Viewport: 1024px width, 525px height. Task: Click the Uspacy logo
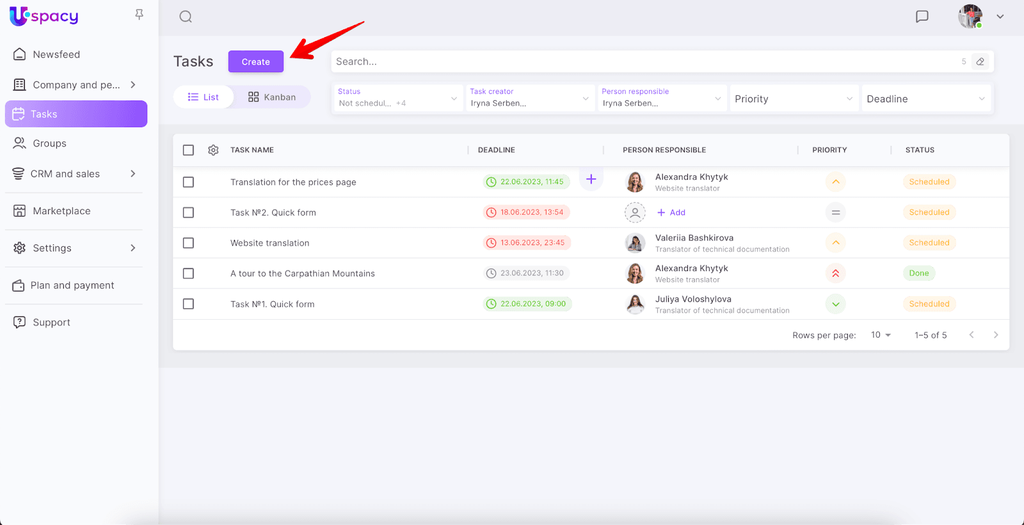tap(44, 16)
